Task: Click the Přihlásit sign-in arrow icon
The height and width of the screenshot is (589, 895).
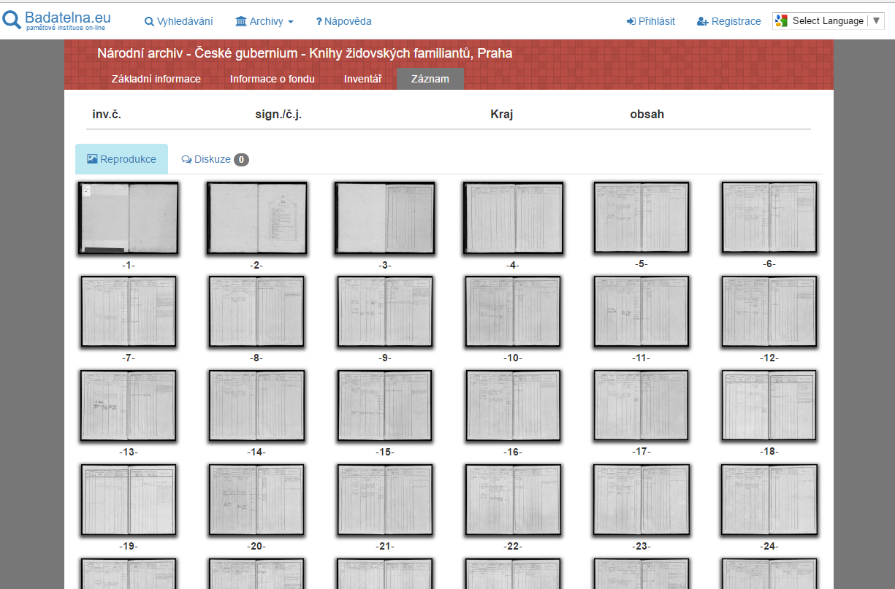Action: pos(631,22)
